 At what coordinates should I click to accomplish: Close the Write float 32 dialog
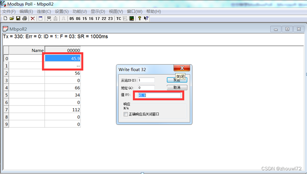[x=182, y=68]
